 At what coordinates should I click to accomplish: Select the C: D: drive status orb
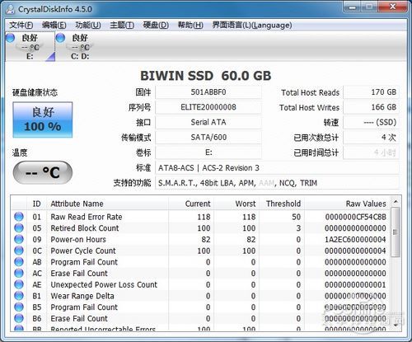tap(60, 38)
